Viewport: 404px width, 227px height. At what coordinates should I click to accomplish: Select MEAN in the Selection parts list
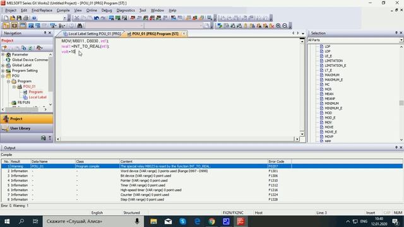[329, 94]
